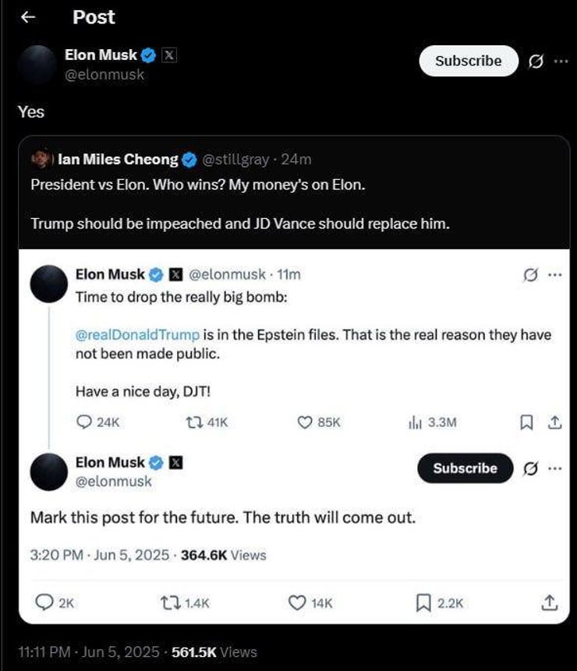Click Elon Musk's top profile avatar

coord(37,64)
